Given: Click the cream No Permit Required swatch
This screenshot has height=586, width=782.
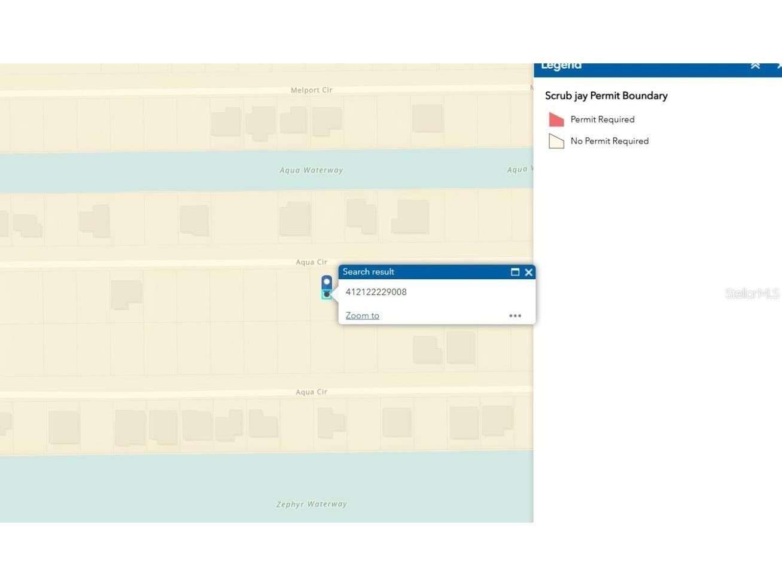Looking at the screenshot, I should click(x=556, y=141).
